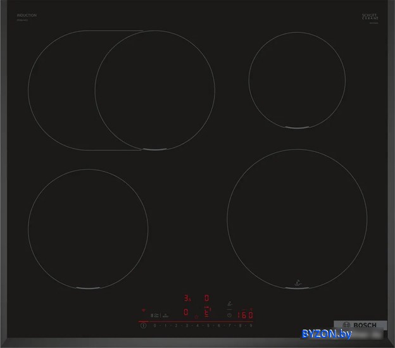
Task: Tap the pan symbol on front right zone
Action: [298, 283]
